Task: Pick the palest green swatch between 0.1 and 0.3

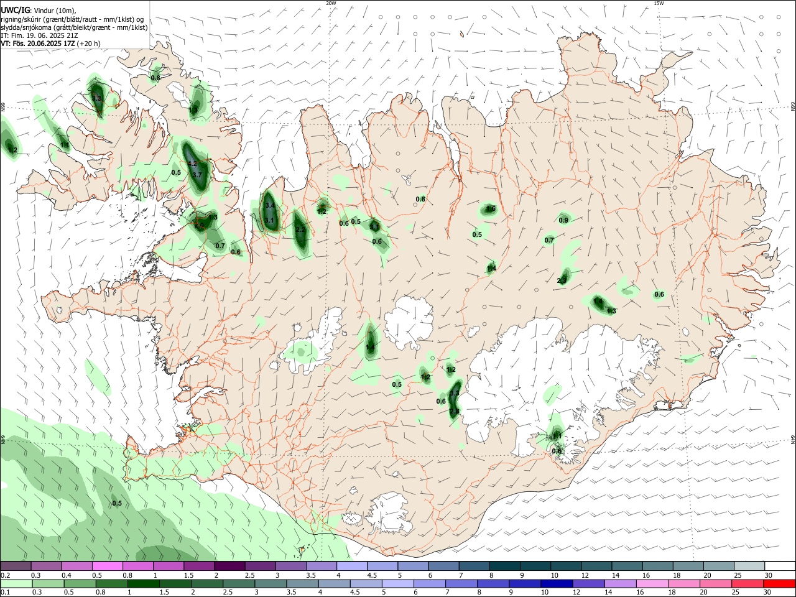Action: (x=16, y=583)
